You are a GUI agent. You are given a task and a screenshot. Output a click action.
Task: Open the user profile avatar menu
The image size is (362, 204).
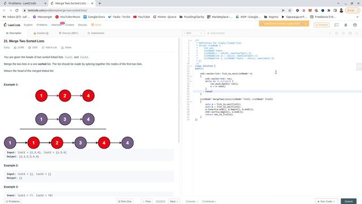point(355,25)
